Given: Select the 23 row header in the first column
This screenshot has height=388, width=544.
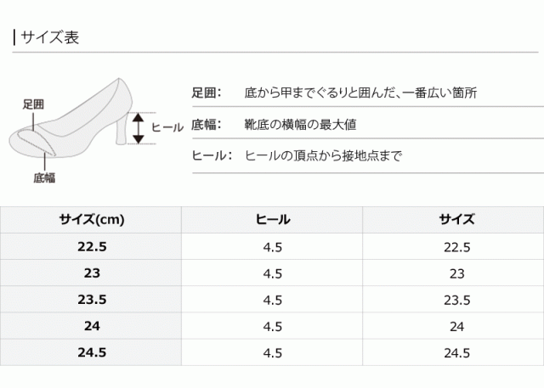Looking at the screenshot, I should (x=92, y=273).
